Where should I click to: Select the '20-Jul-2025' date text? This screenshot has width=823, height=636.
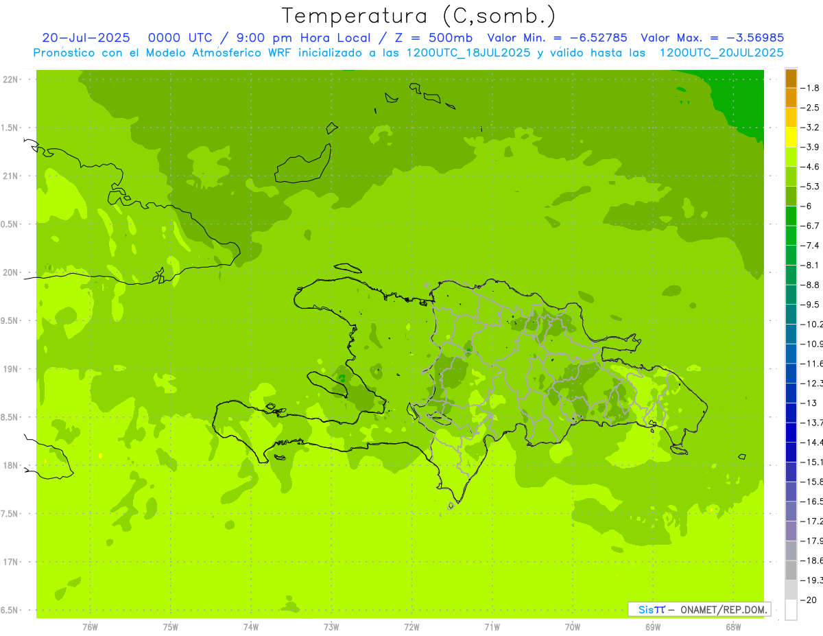[86, 38]
